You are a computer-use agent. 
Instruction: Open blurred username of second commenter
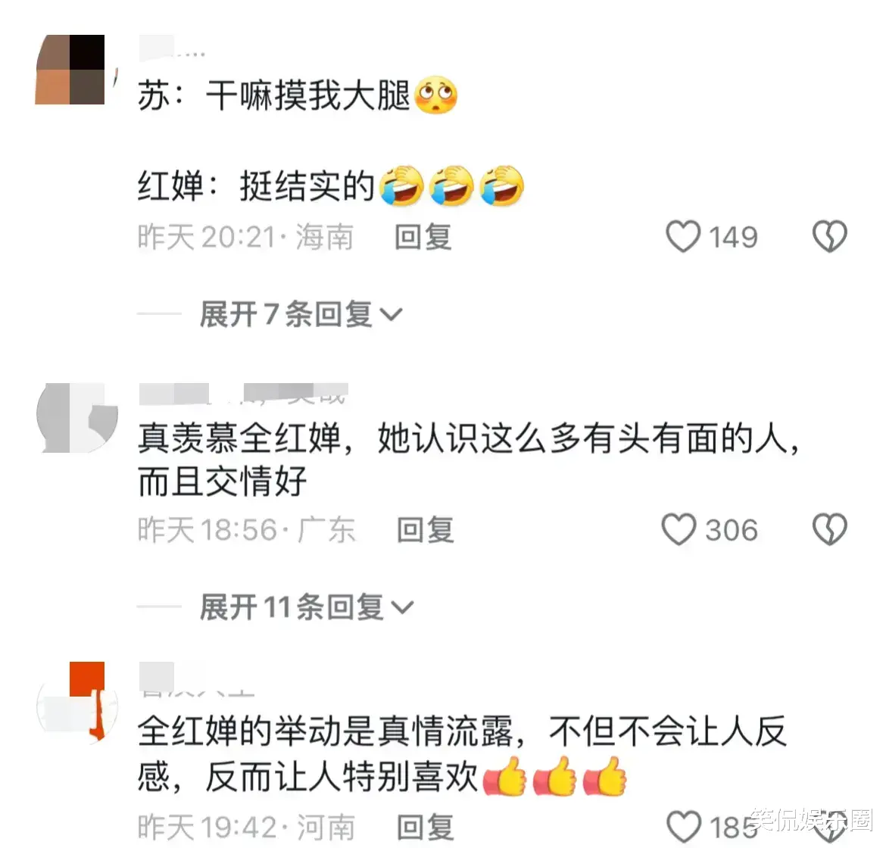244,394
